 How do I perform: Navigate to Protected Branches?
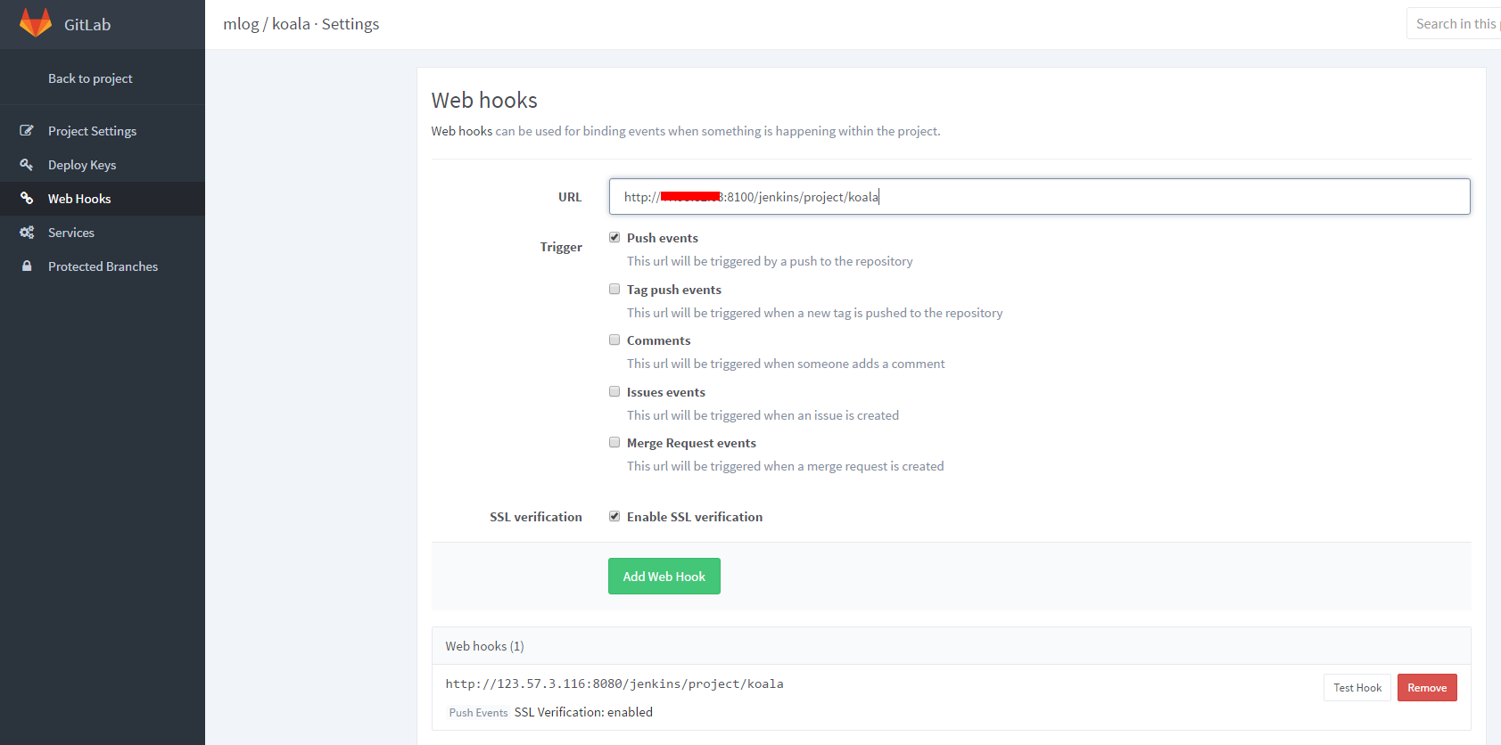click(x=103, y=266)
